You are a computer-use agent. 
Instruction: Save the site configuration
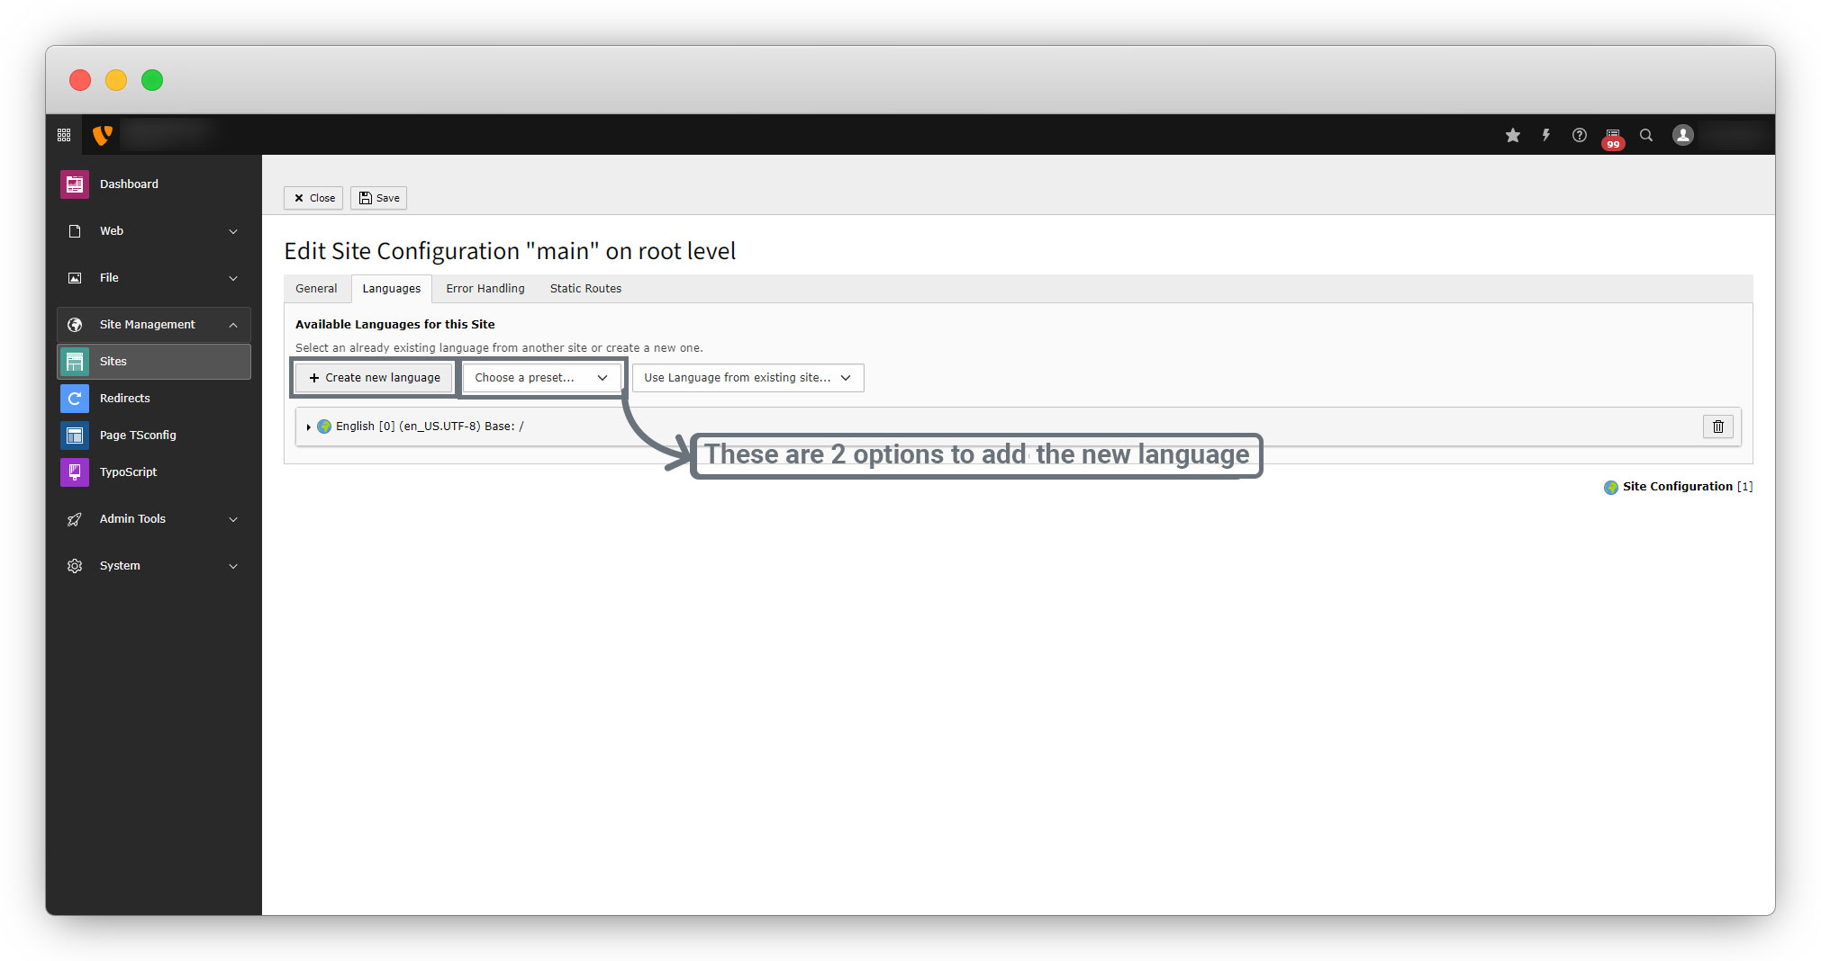tap(378, 198)
